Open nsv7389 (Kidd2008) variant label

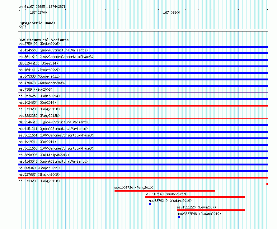click(x=35, y=89)
